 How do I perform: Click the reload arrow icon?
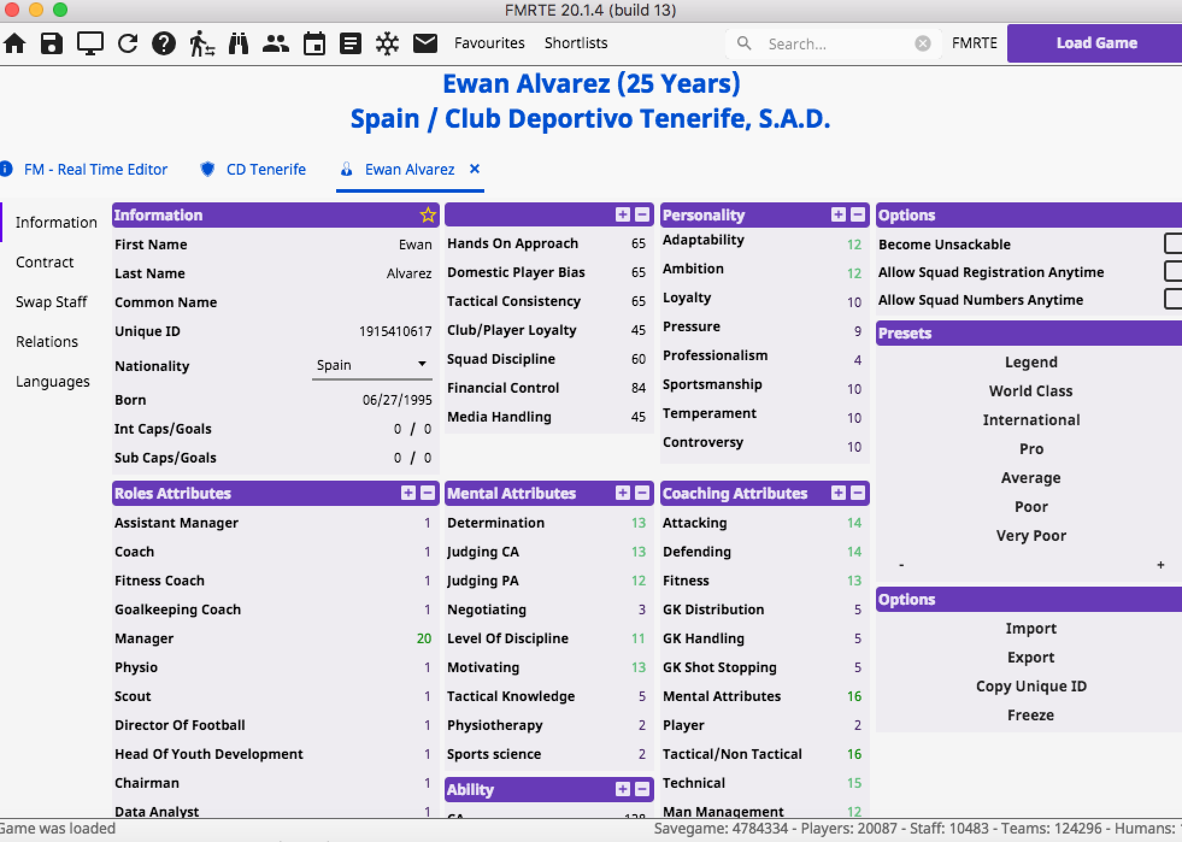(128, 43)
